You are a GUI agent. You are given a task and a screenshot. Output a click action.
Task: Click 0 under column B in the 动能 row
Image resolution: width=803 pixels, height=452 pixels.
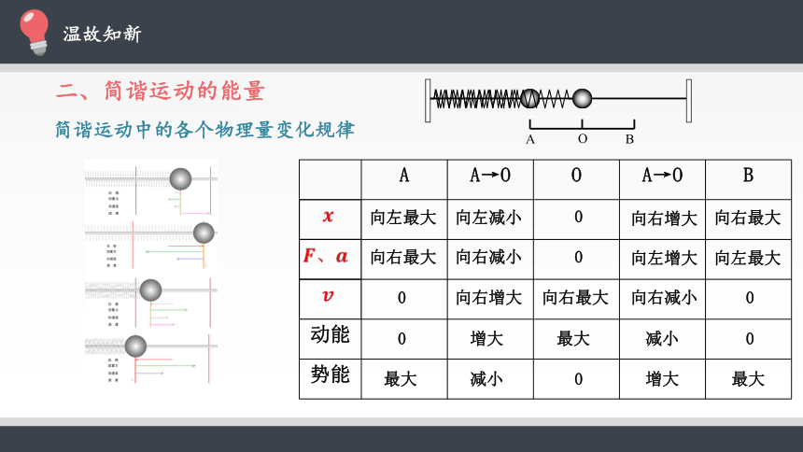coord(750,339)
